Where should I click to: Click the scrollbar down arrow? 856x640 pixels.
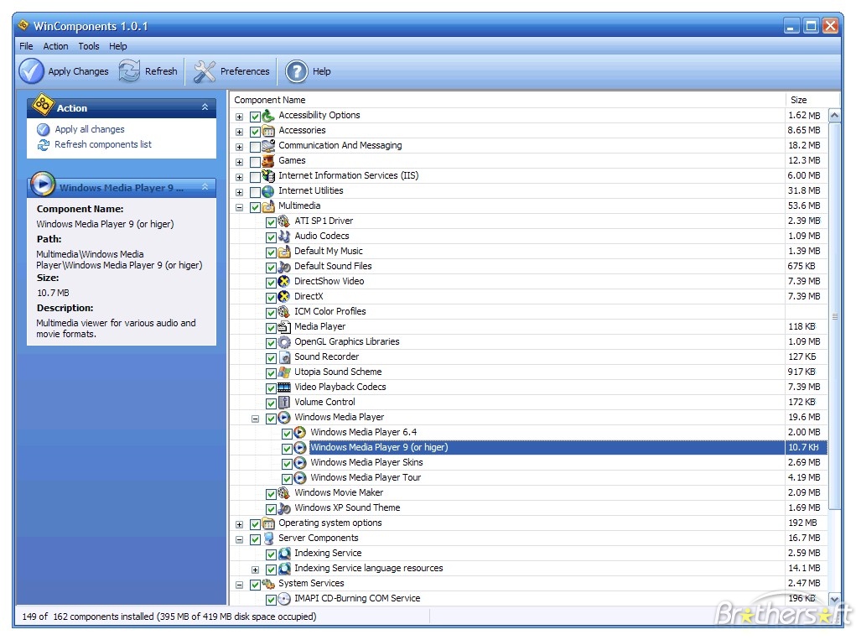pos(834,599)
